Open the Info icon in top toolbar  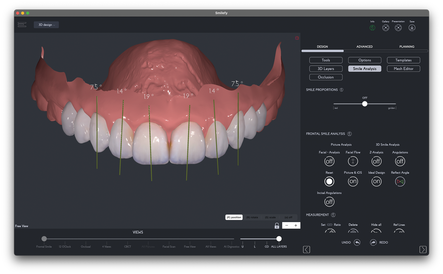(372, 28)
